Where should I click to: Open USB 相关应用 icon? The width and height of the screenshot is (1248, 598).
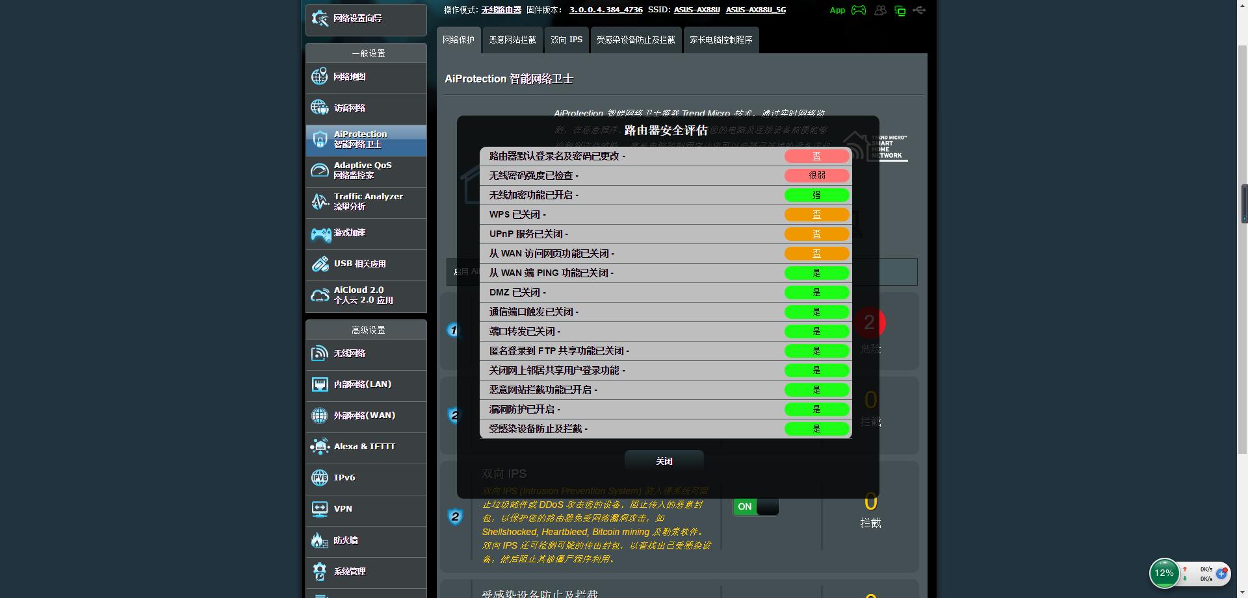pos(320,264)
